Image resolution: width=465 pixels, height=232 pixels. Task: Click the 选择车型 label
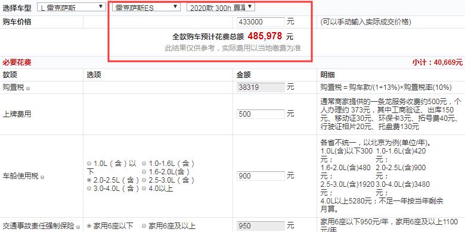point(17,8)
